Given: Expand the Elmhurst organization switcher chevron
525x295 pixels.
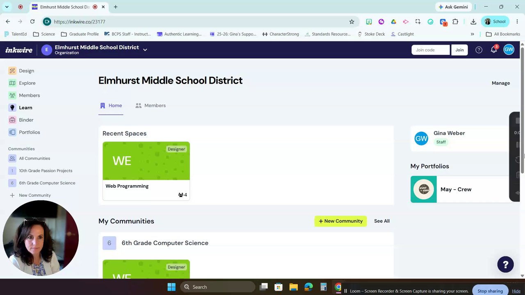Looking at the screenshot, I should pyautogui.click(x=145, y=50).
